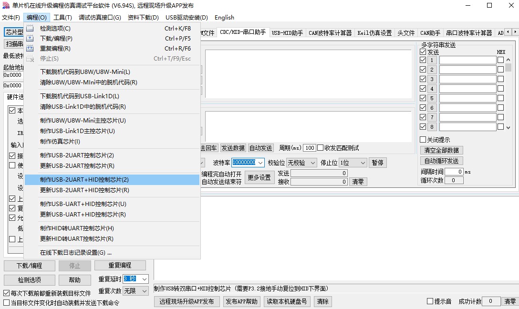The image size is (519, 309).
Task: Open the CAN助手 tab
Action: pos(430,33)
